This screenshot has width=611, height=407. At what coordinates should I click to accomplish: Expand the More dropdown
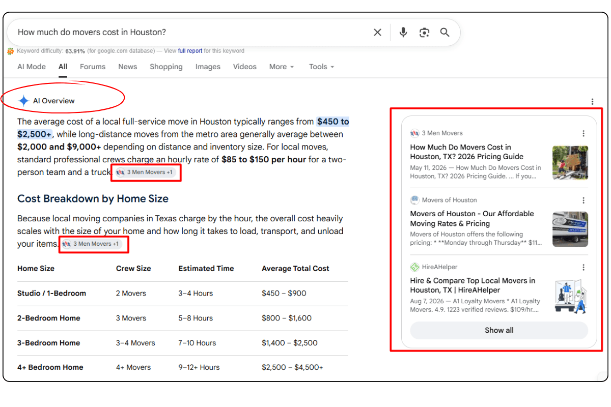coord(282,67)
